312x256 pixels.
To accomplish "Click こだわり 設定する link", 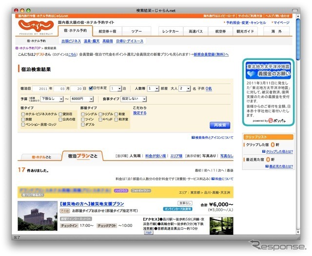I will point(140,113).
